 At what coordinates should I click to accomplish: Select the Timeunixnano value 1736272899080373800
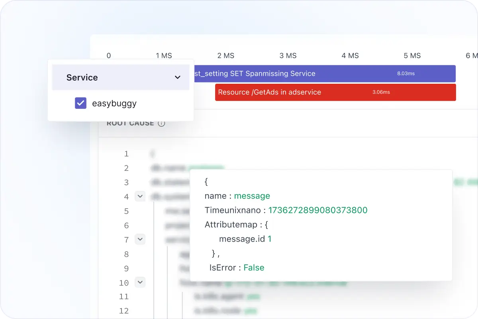pyautogui.click(x=317, y=210)
